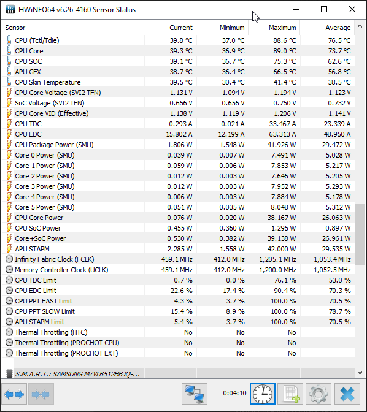Select the CPU Core VID (Effective) row
367x412 pixels.
click(178, 113)
